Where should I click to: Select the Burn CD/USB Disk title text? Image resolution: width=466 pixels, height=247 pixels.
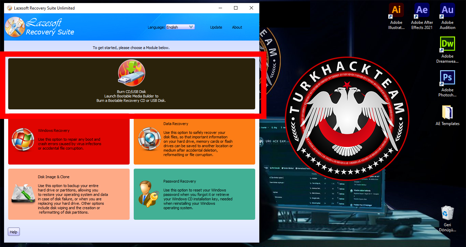[x=131, y=92]
